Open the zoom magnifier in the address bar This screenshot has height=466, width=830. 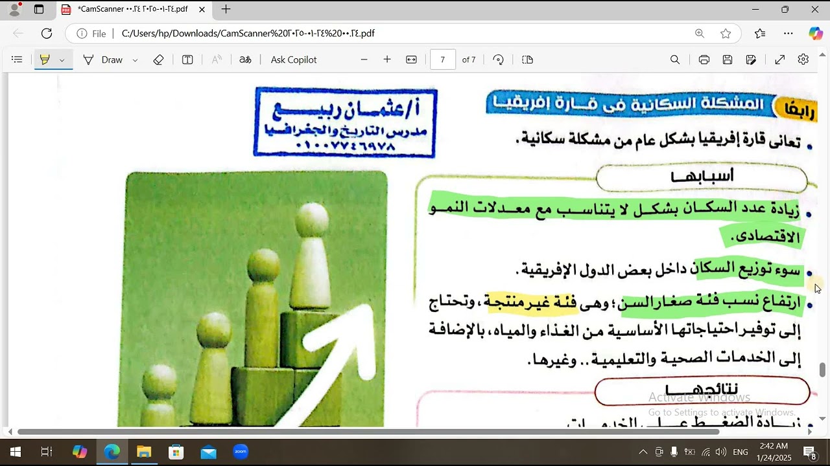pyautogui.click(x=700, y=33)
